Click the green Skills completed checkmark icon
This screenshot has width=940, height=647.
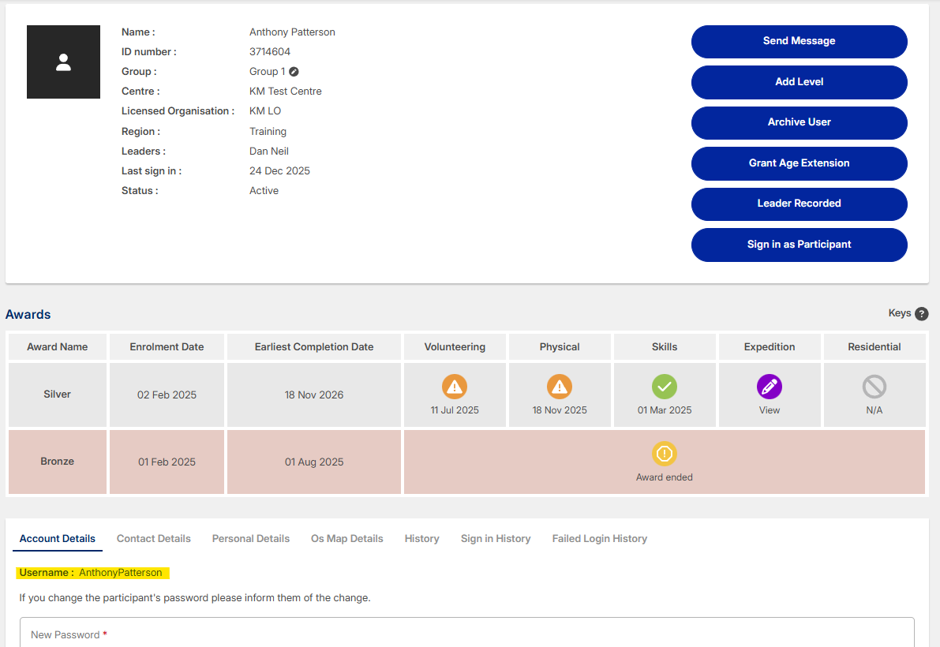click(665, 387)
